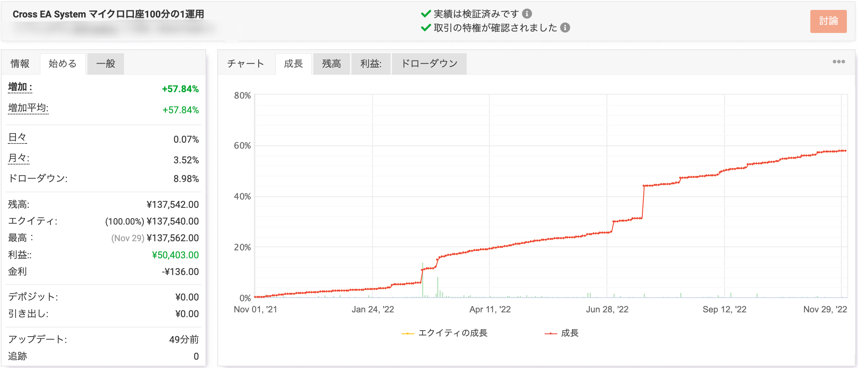
Task: Click the Nov 29, '22 axis label
Action: 825,310
